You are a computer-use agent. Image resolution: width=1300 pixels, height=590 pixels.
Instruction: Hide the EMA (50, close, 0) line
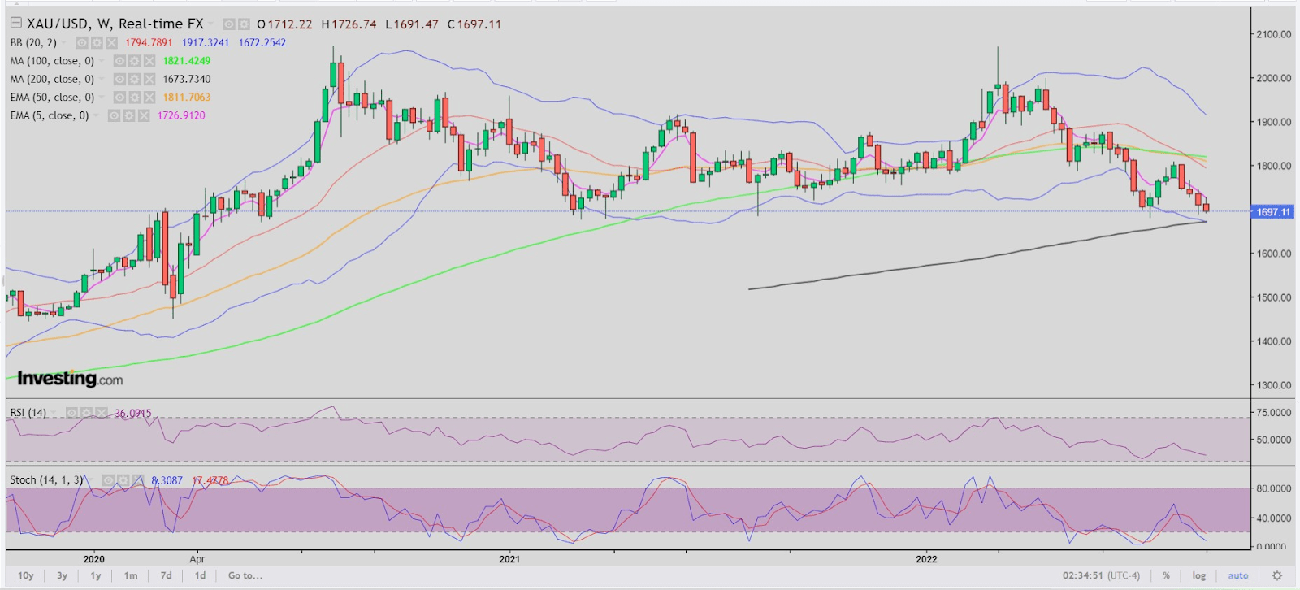point(119,98)
